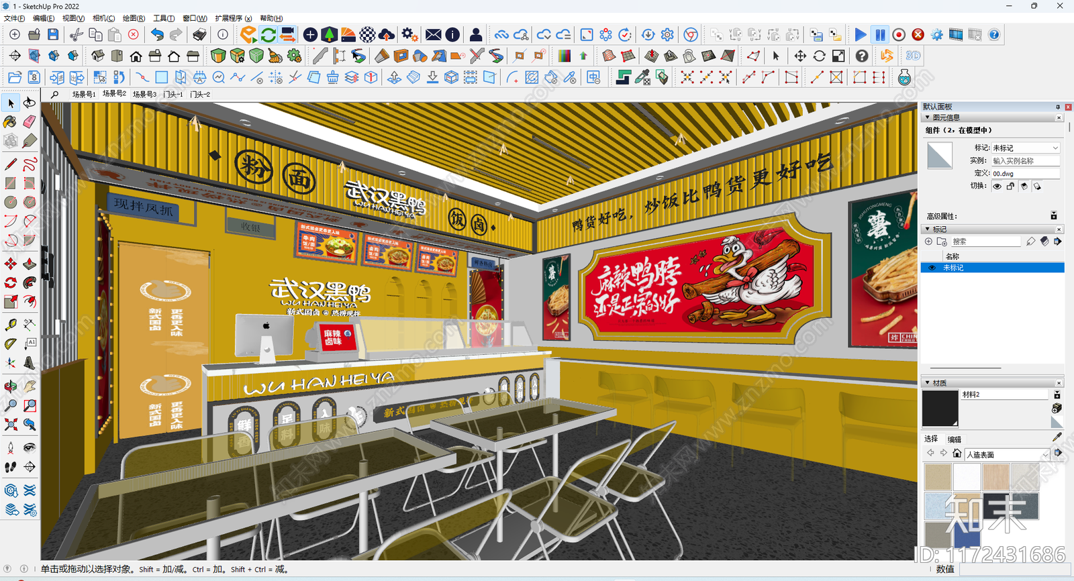Open materials details menu arrow
1074x581 pixels.
[x=1058, y=454]
